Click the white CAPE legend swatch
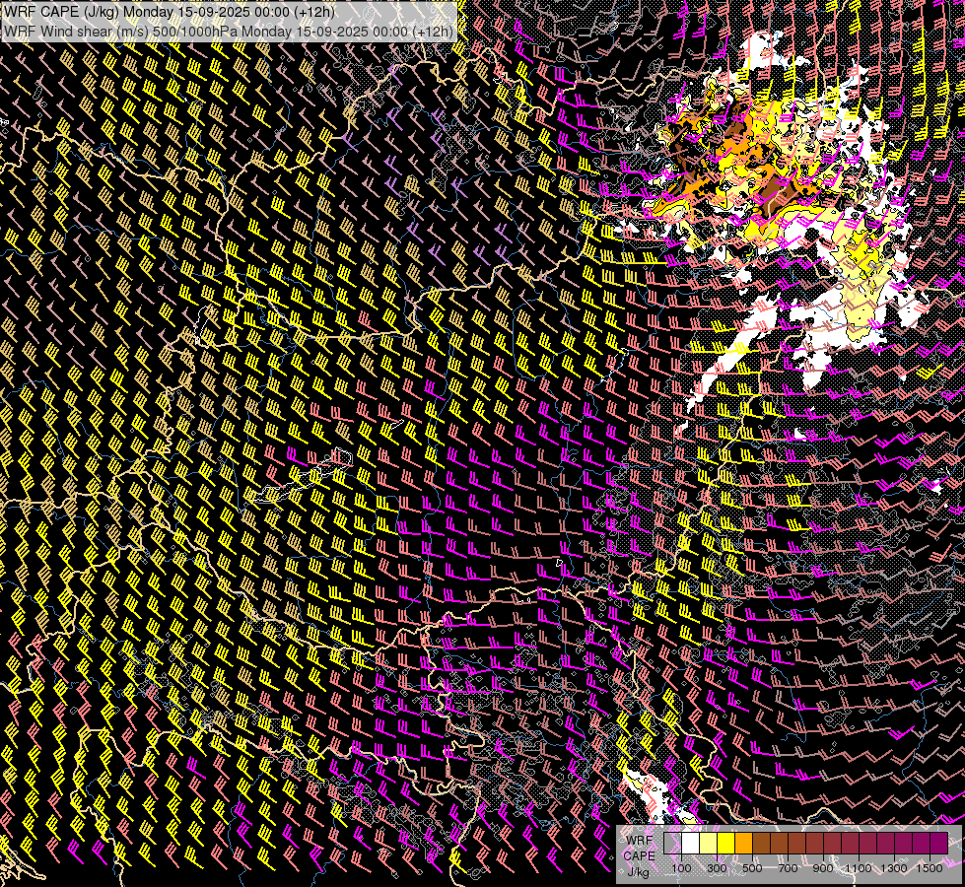The width and height of the screenshot is (965, 887). [x=691, y=843]
